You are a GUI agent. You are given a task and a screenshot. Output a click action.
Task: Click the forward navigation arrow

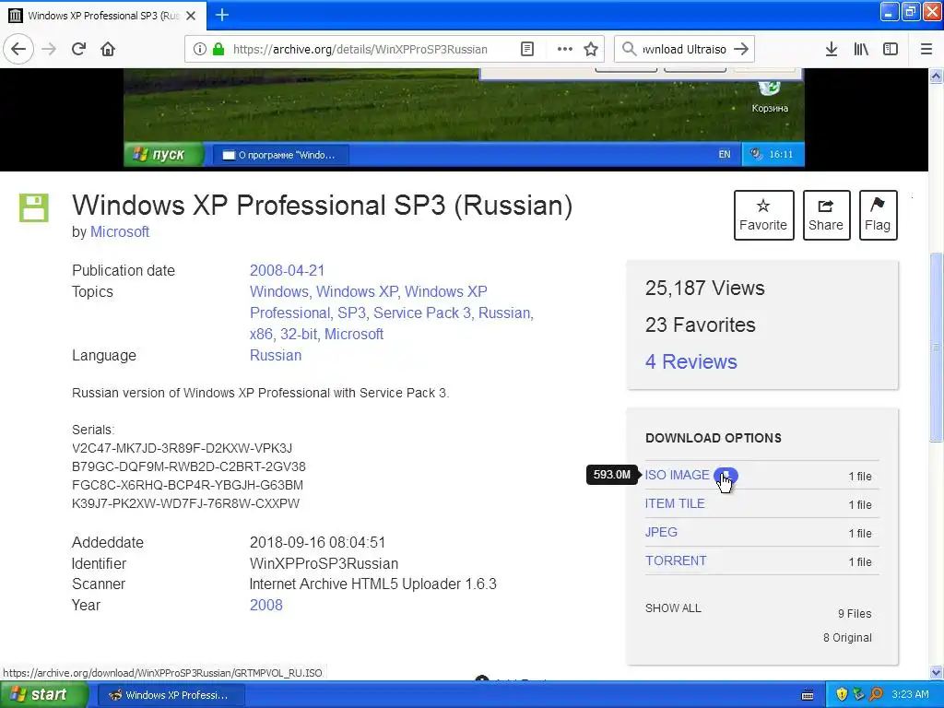point(49,49)
